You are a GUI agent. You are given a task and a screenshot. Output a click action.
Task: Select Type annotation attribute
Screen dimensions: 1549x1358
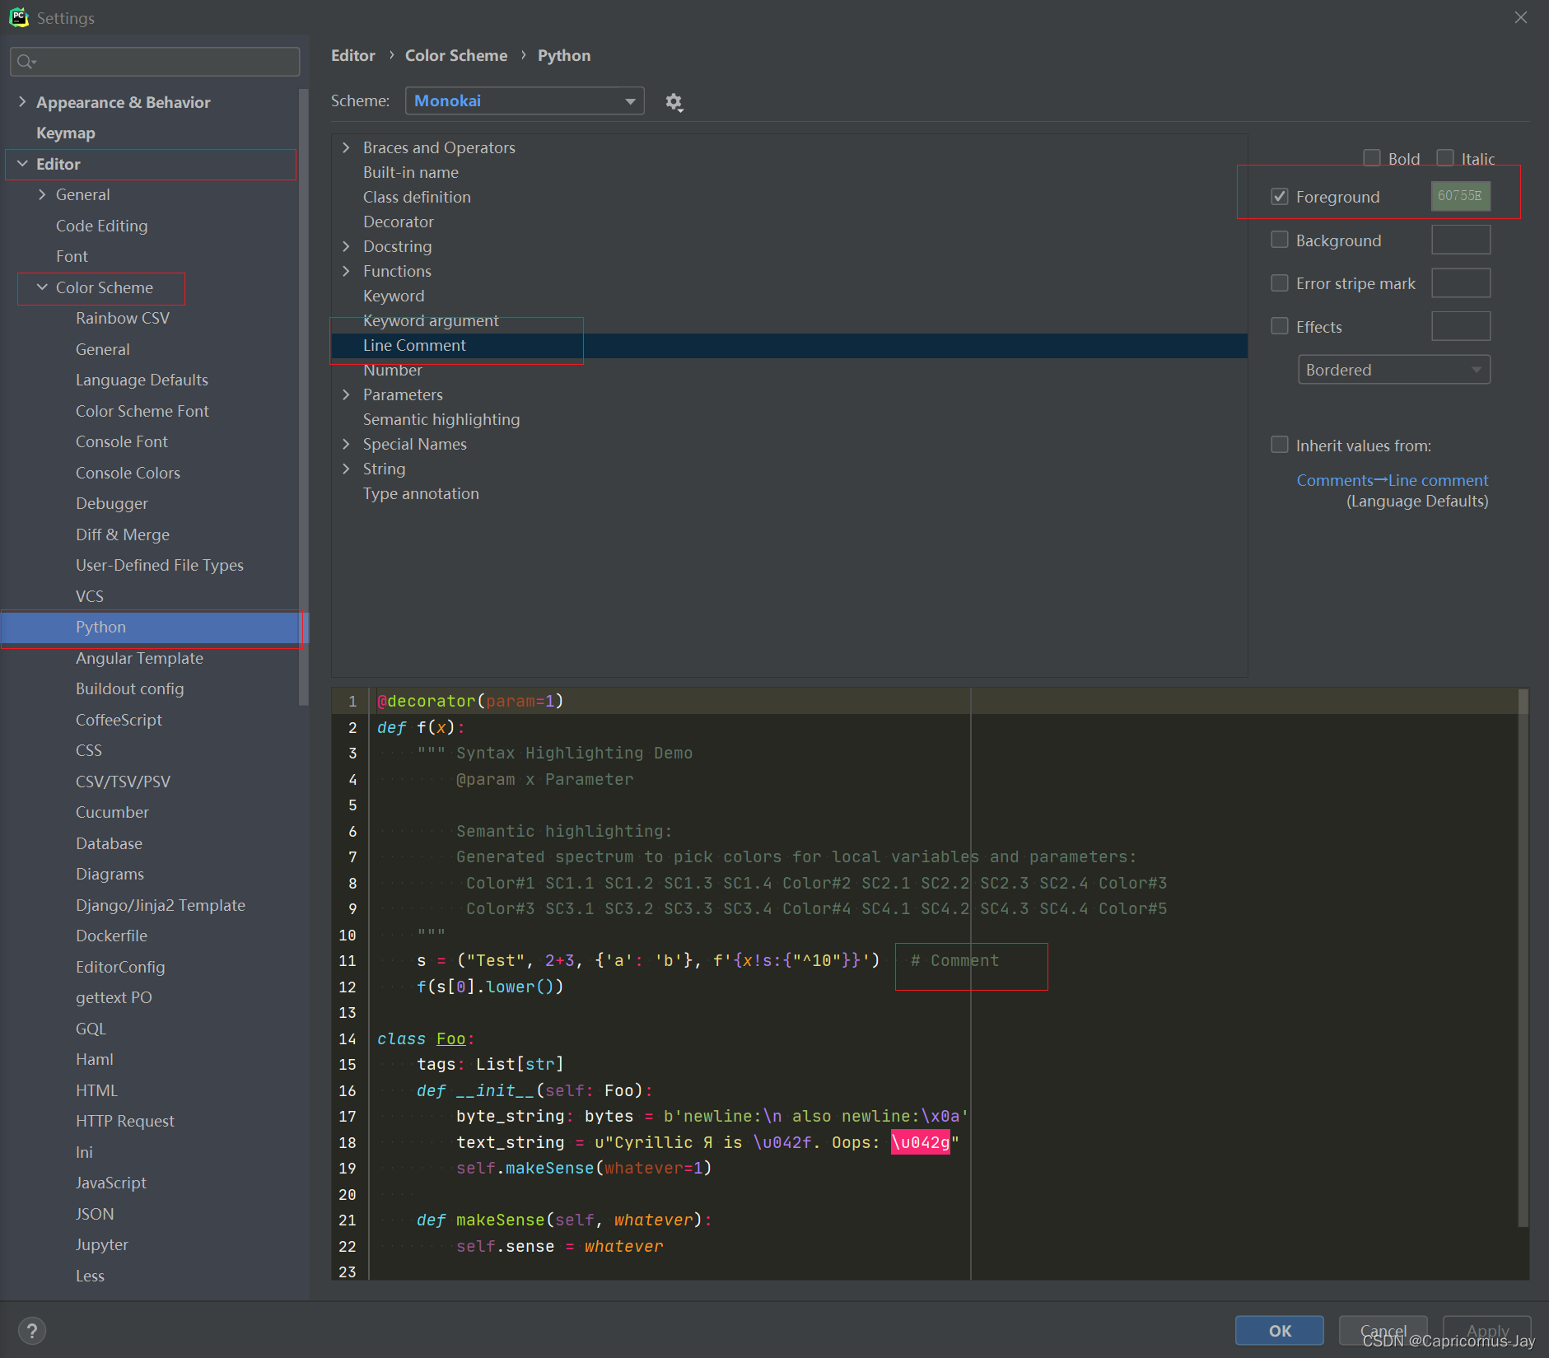(421, 493)
